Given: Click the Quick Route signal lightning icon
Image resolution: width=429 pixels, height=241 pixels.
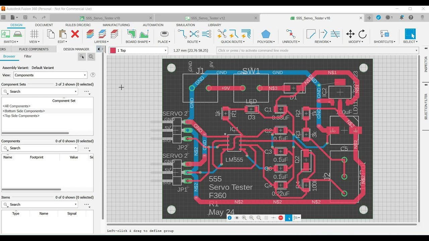Looking at the screenshot, I should tap(234, 34).
